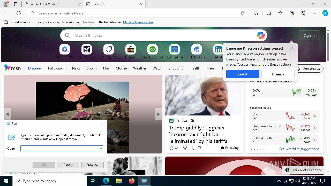
Task: Open Windows Start menu
Action: tap(6, 181)
